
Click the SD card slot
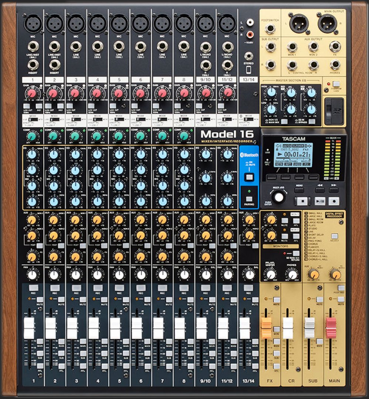point(334,111)
